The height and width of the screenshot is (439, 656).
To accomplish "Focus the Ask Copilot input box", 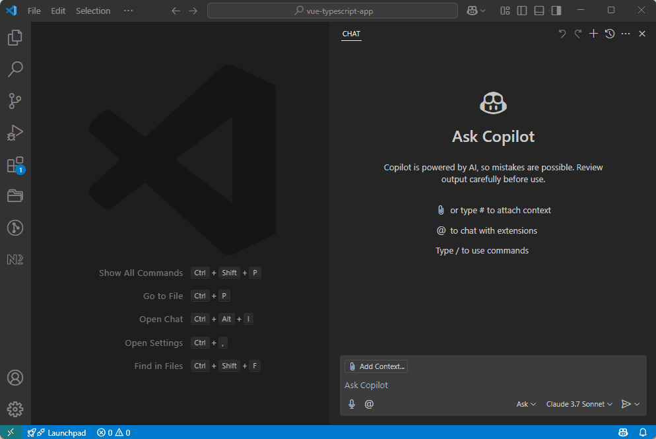I will coord(493,385).
